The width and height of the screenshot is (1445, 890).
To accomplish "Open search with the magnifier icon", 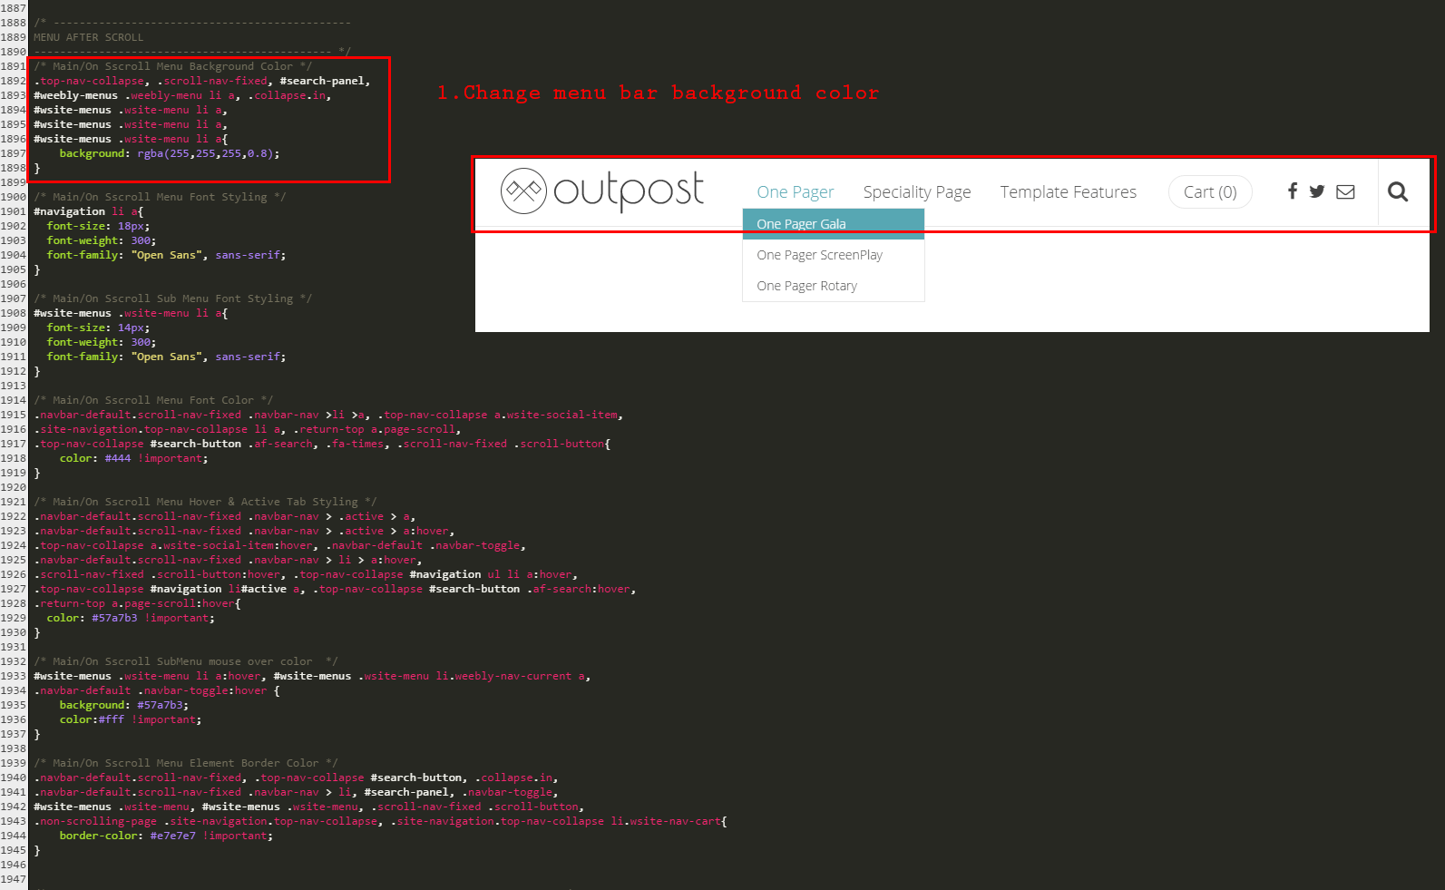I will (1398, 191).
